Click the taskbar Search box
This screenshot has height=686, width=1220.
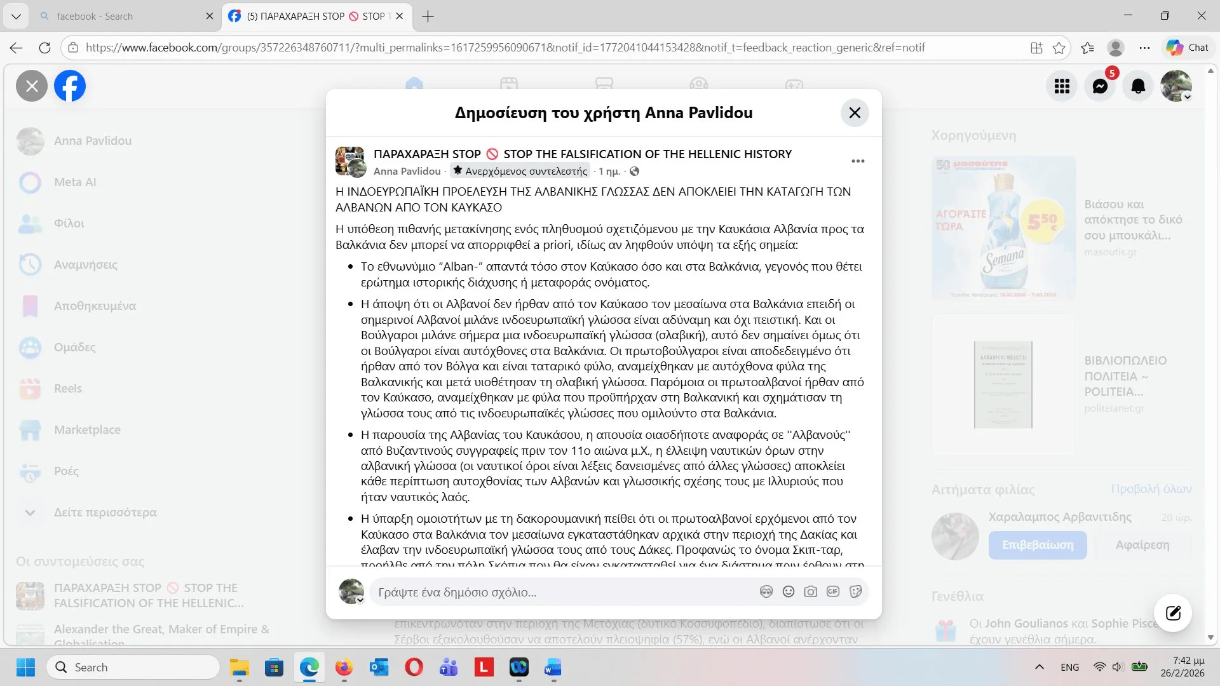[x=133, y=668]
